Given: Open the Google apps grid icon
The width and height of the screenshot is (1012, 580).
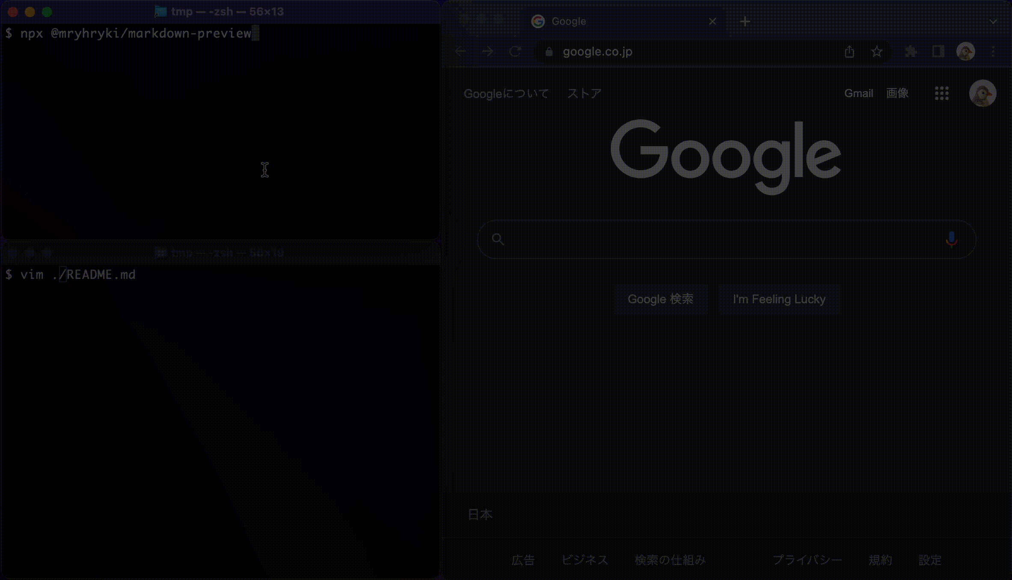Looking at the screenshot, I should tap(942, 93).
